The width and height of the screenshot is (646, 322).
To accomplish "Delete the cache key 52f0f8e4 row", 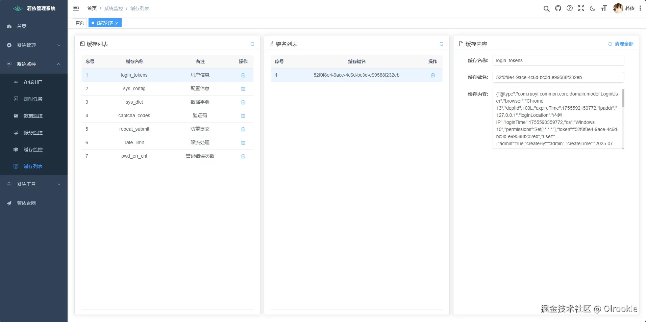I will [433, 75].
